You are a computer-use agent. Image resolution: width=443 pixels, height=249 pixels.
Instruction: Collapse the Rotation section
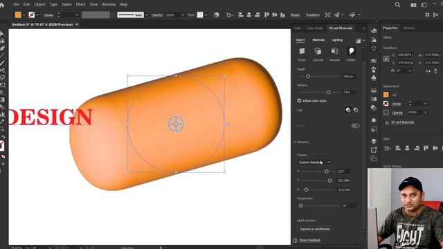(x=295, y=142)
